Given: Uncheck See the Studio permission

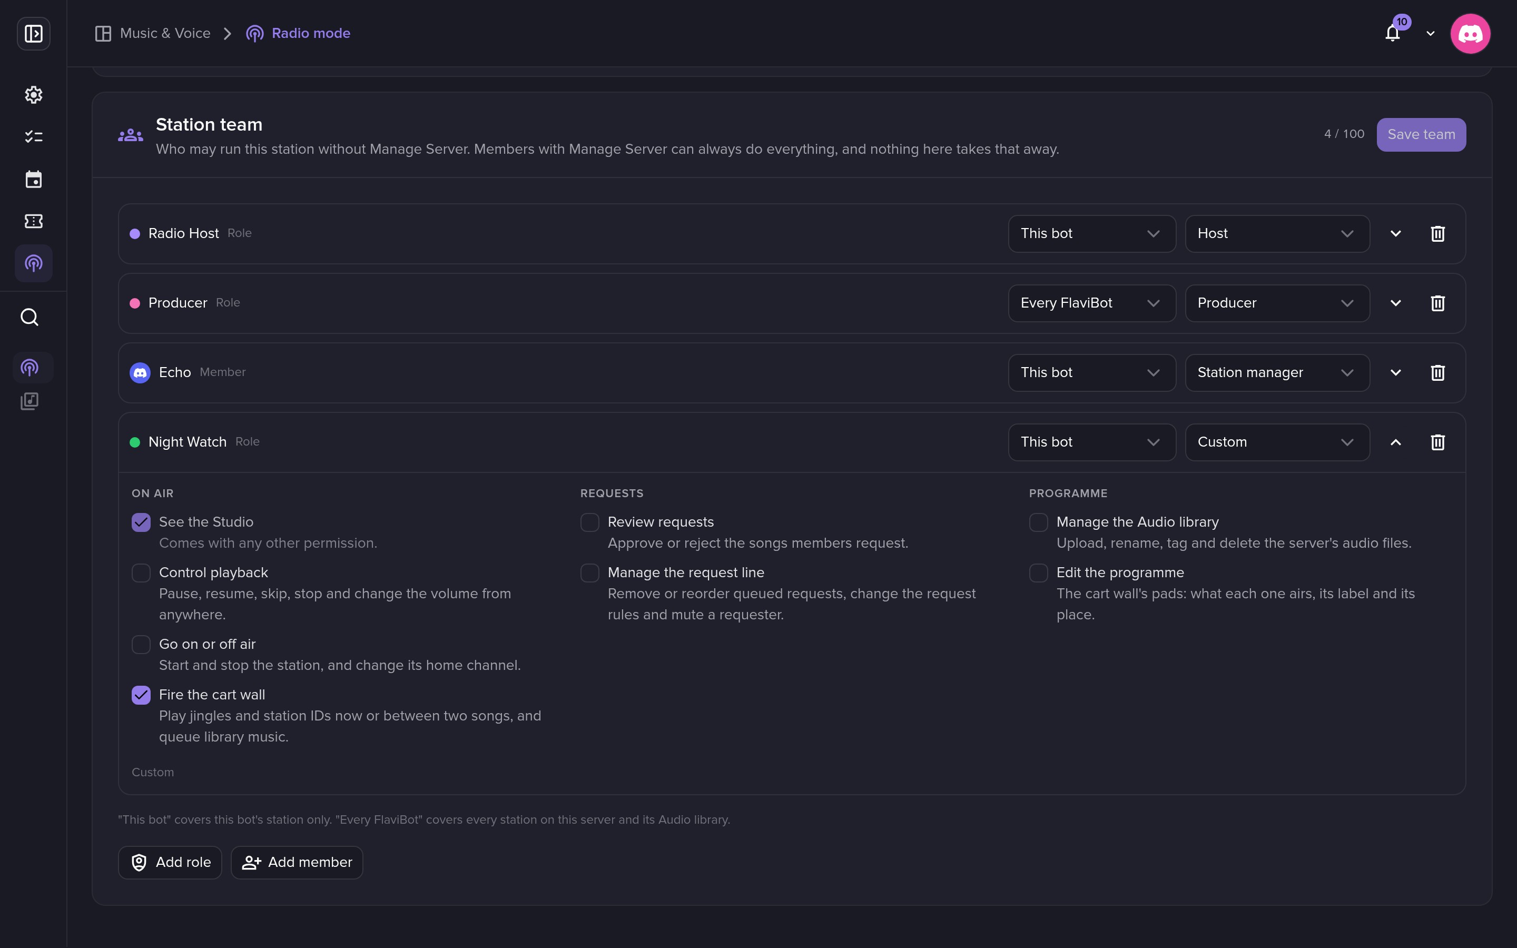Looking at the screenshot, I should [x=141, y=522].
